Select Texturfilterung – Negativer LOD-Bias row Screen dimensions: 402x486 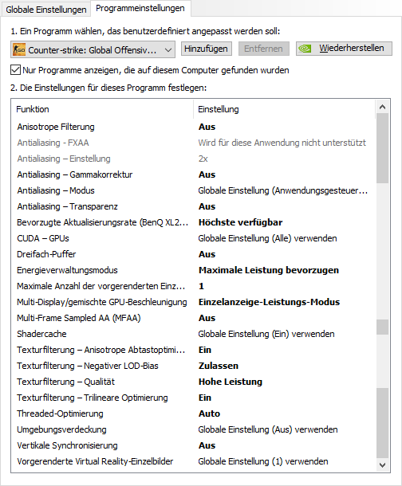193,366
